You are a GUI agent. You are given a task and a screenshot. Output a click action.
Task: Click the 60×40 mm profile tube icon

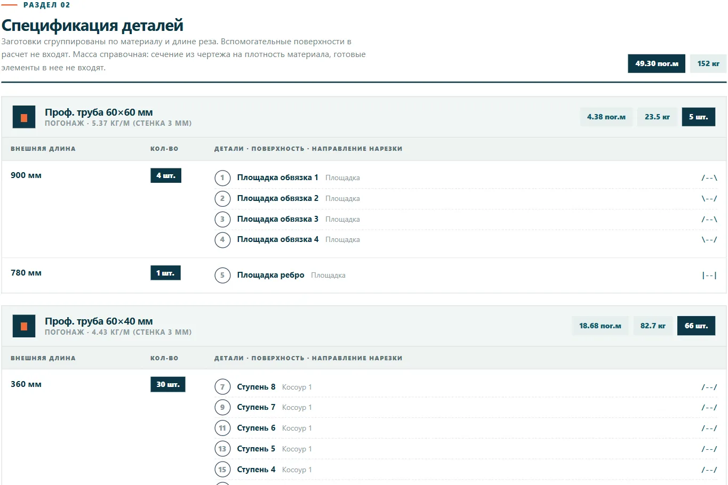(x=24, y=326)
